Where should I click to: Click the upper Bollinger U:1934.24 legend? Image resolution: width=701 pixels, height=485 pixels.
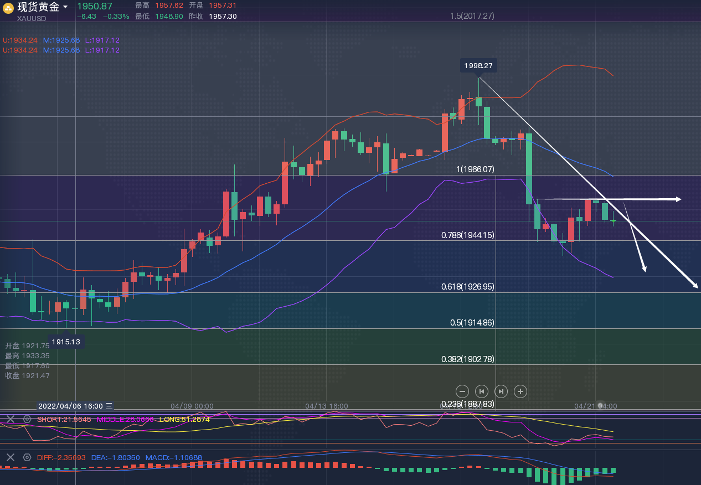[20, 40]
